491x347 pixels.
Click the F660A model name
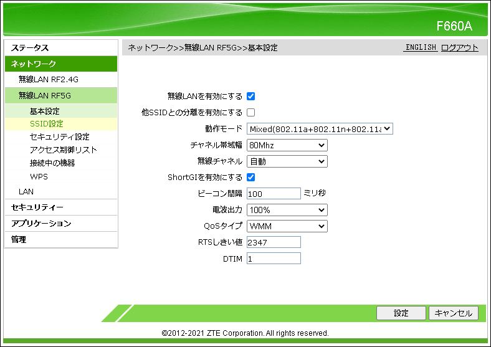[x=454, y=26]
